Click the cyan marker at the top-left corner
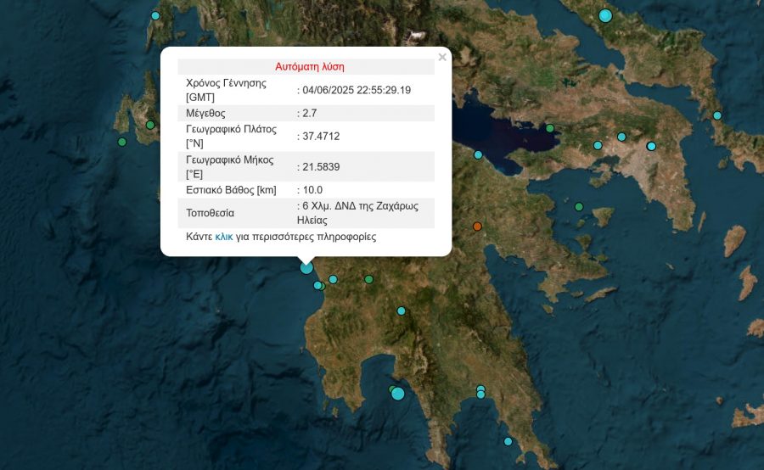 click(x=155, y=15)
